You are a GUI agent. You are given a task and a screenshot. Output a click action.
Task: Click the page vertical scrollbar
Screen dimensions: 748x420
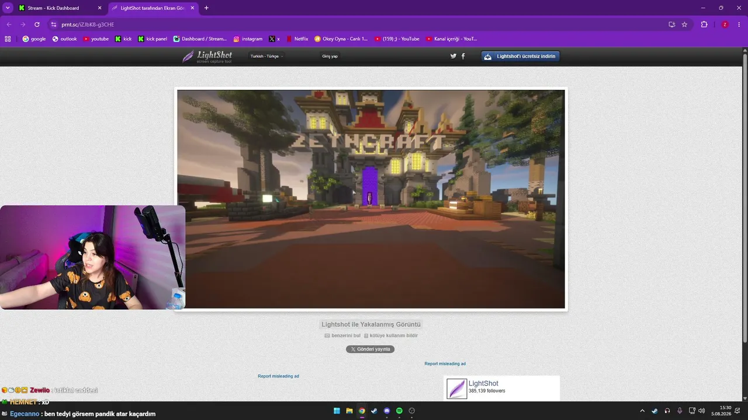click(744, 197)
